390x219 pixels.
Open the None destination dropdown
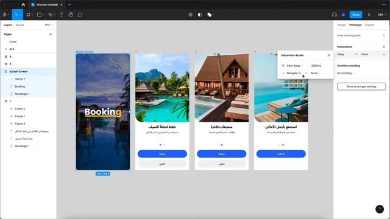coord(316,73)
